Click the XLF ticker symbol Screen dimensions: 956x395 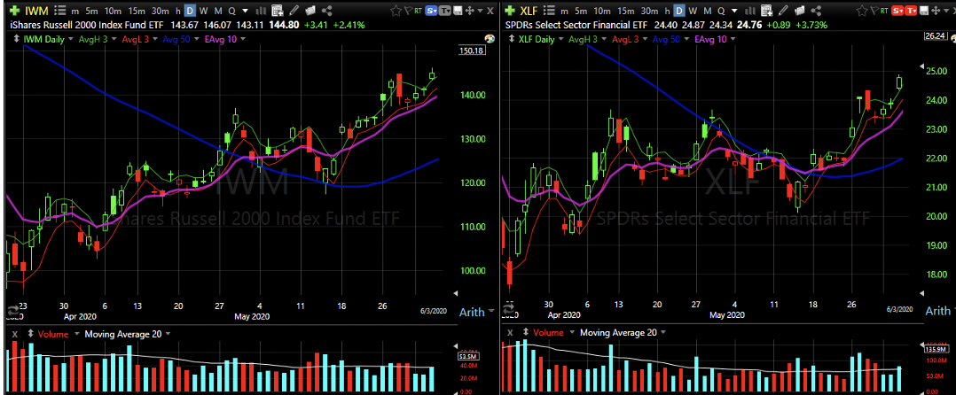pyautogui.click(x=529, y=11)
